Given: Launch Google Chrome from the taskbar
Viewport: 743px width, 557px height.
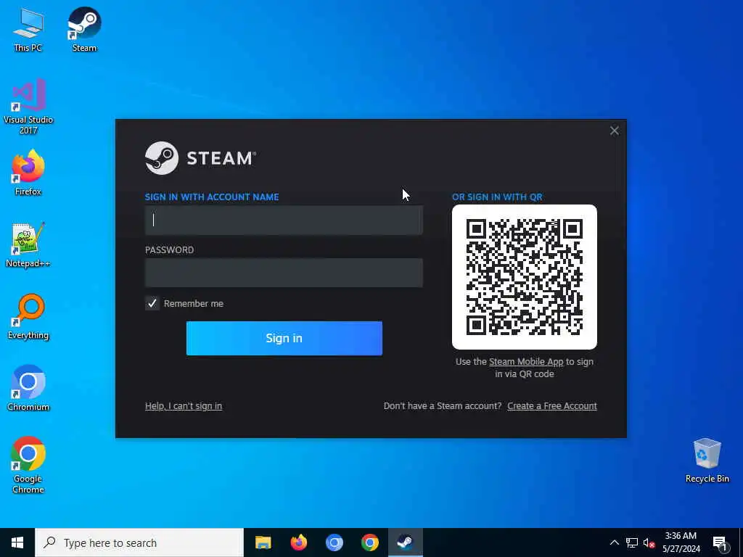Looking at the screenshot, I should coord(369,542).
